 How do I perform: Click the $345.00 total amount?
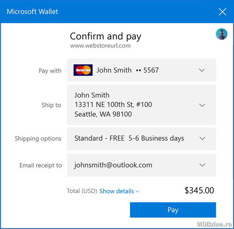tap(199, 190)
